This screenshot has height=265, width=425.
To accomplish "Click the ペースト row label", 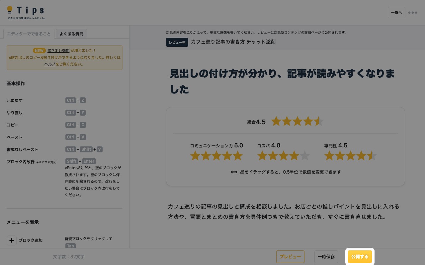I will point(15,137).
